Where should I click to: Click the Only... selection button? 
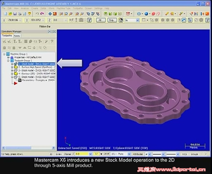(112, 20)
